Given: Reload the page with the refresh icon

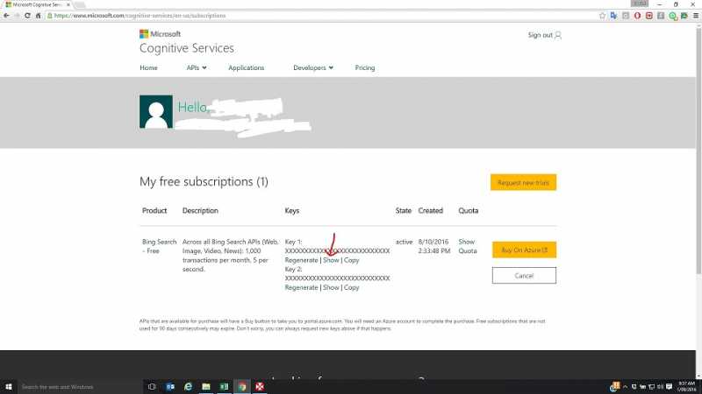Looking at the screenshot, I should pos(27,16).
